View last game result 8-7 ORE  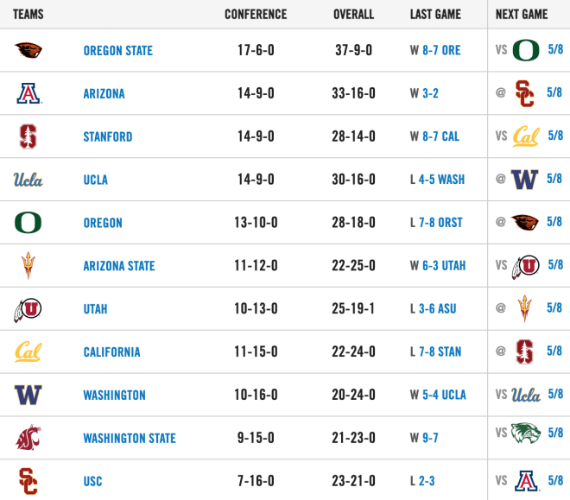[441, 50]
